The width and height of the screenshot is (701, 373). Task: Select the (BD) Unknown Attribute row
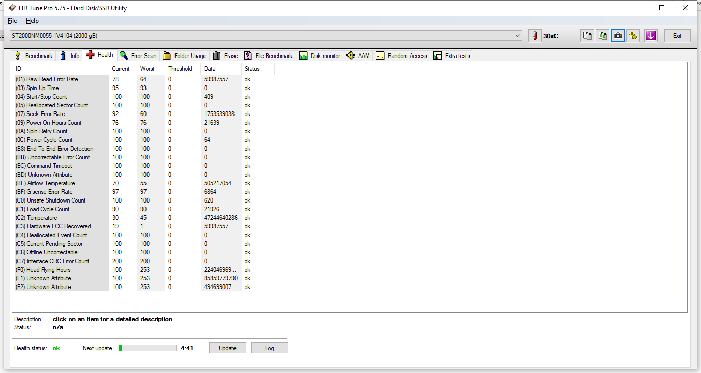coord(144,175)
